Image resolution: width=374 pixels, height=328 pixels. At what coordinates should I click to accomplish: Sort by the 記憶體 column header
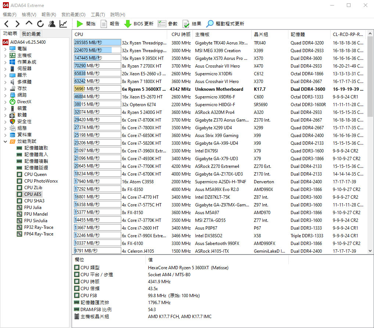(309, 35)
